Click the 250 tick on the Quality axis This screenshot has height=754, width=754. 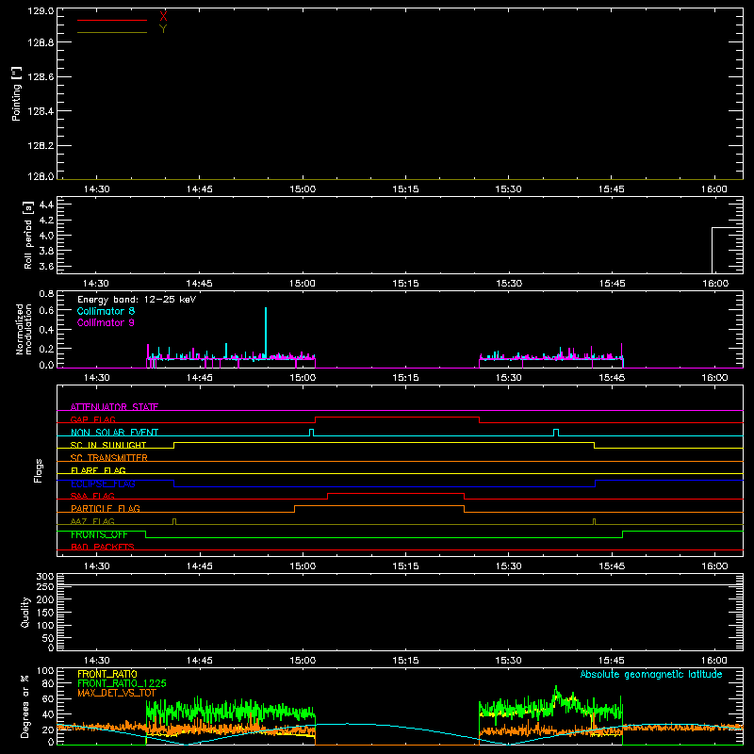(44, 586)
